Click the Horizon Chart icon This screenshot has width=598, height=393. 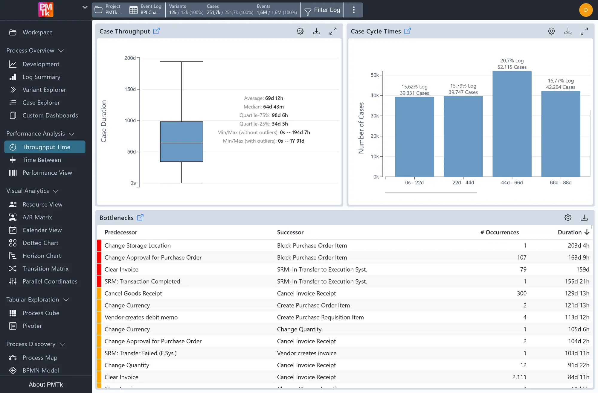point(13,256)
